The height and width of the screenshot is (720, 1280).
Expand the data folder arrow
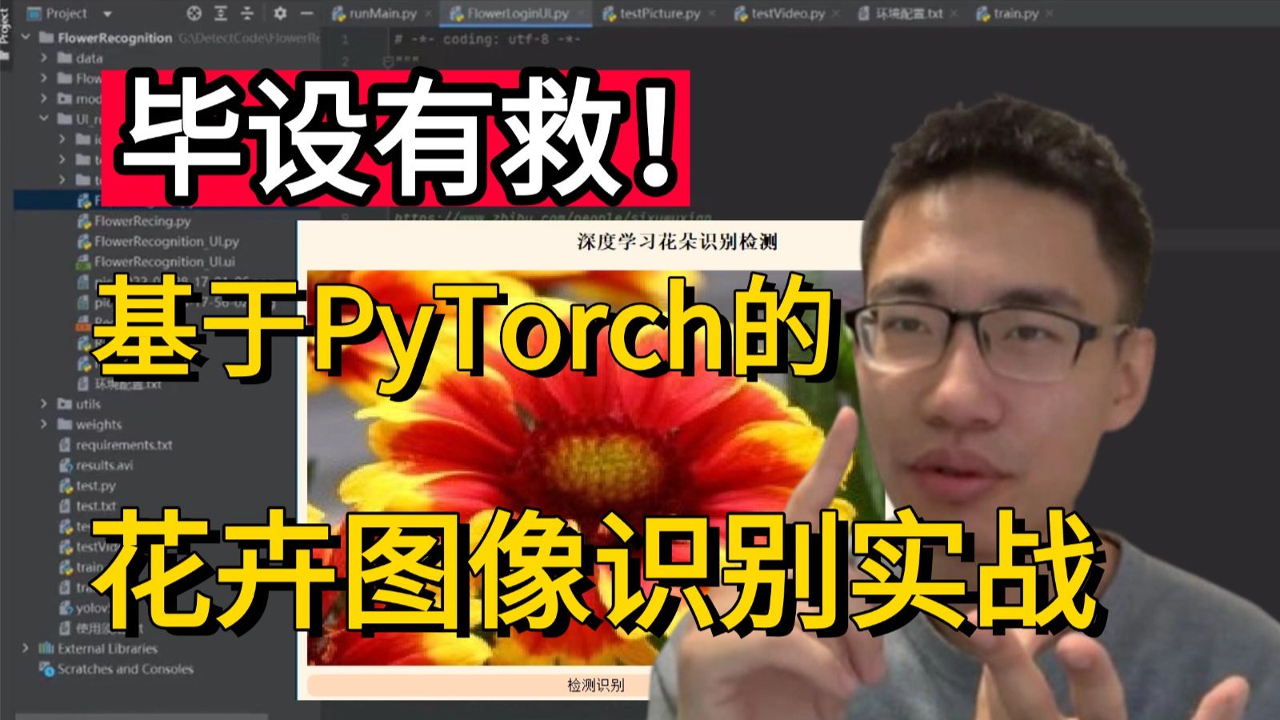(x=44, y=58)
